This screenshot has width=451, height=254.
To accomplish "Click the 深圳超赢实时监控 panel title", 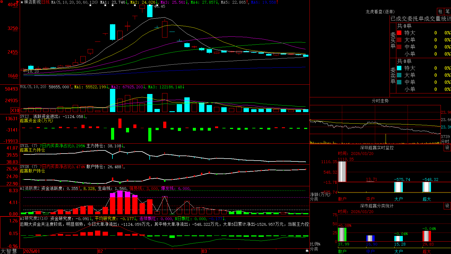I will (377, 148).
